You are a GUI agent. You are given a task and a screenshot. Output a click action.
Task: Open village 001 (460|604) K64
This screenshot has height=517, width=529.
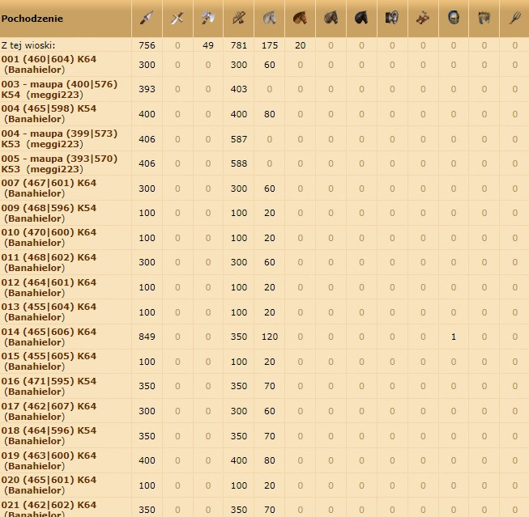coord(49,59)
